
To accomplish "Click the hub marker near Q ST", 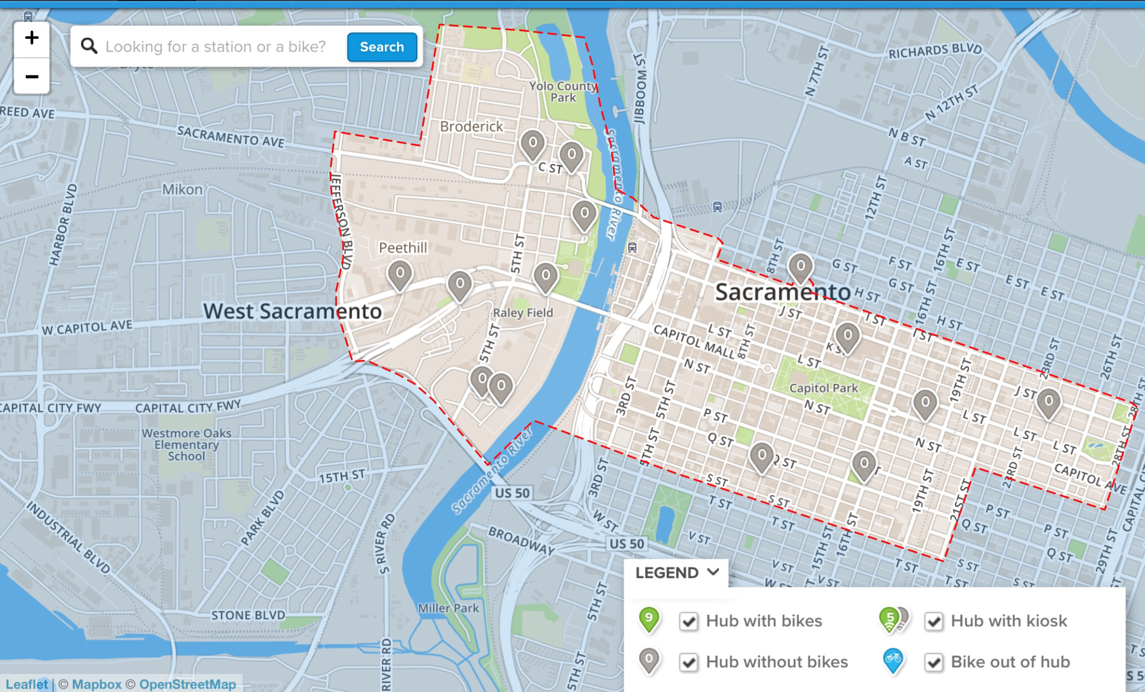I will (x=761, y=456).
